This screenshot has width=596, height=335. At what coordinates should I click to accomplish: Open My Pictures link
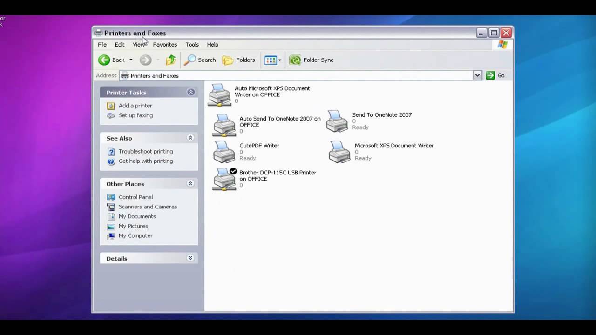(133, 226)
